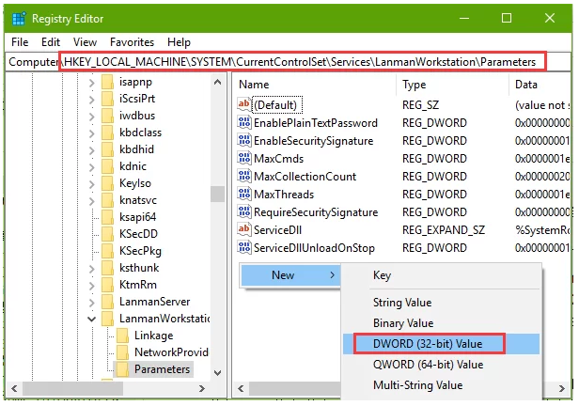Click the NetworkProvider folder icon
The image size is (579, 406).
click(x=122, y=352)
